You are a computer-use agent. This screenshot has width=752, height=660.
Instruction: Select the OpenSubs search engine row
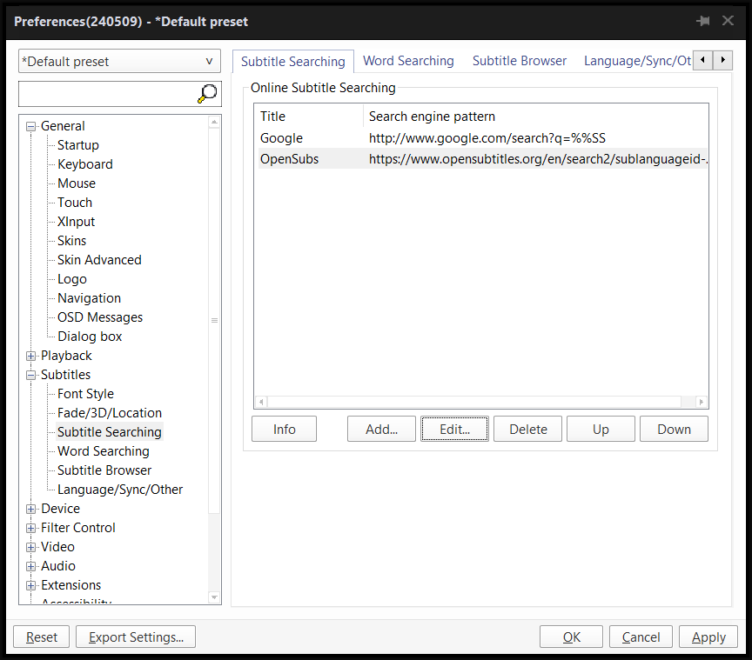(483, 159)
